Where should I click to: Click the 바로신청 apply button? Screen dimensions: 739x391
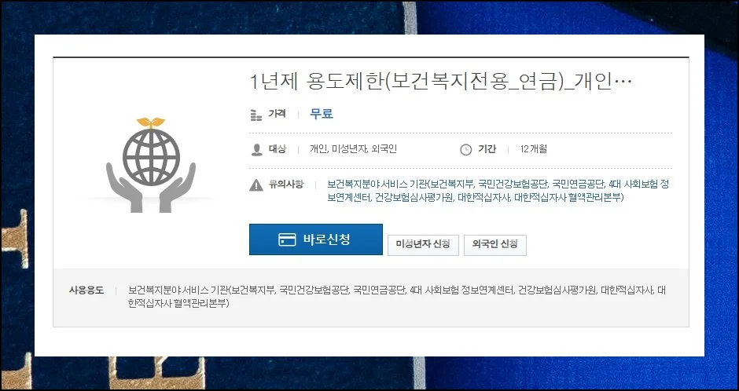(316, 239)
